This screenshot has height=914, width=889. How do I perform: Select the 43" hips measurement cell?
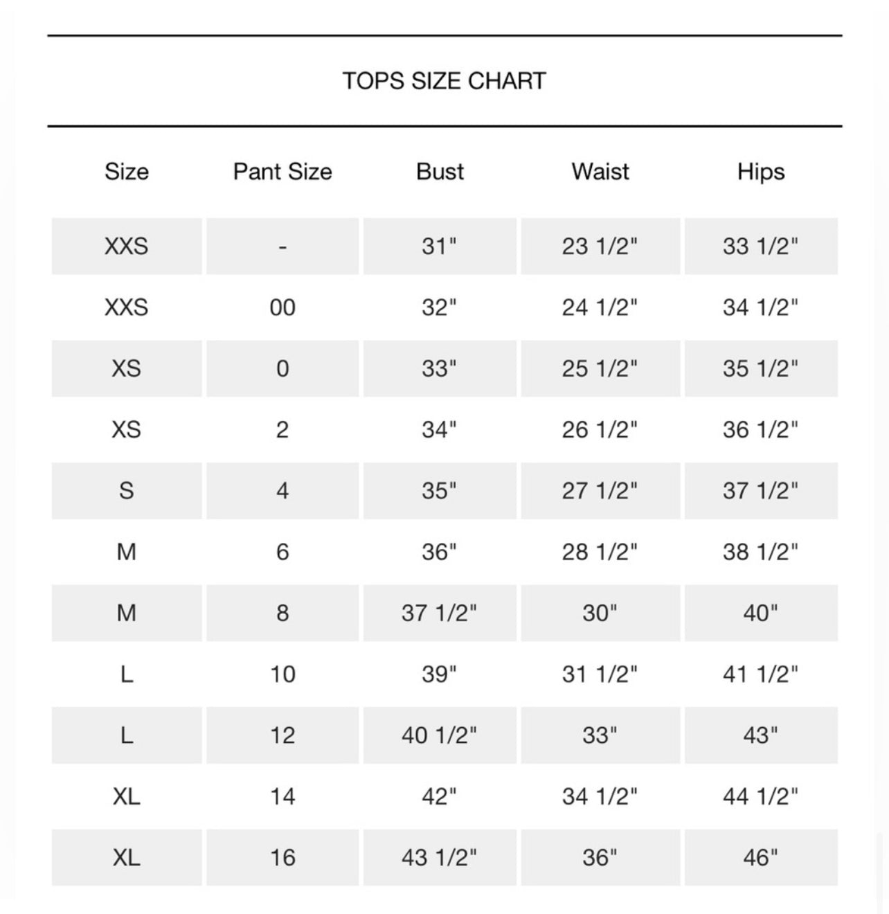click(760, 735)
